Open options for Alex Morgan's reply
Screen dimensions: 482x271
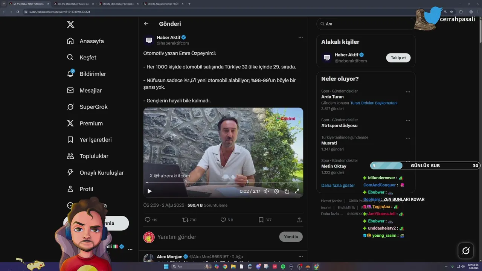(x=300, y=257)
